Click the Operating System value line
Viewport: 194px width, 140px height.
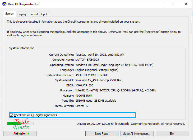(114, 65)
